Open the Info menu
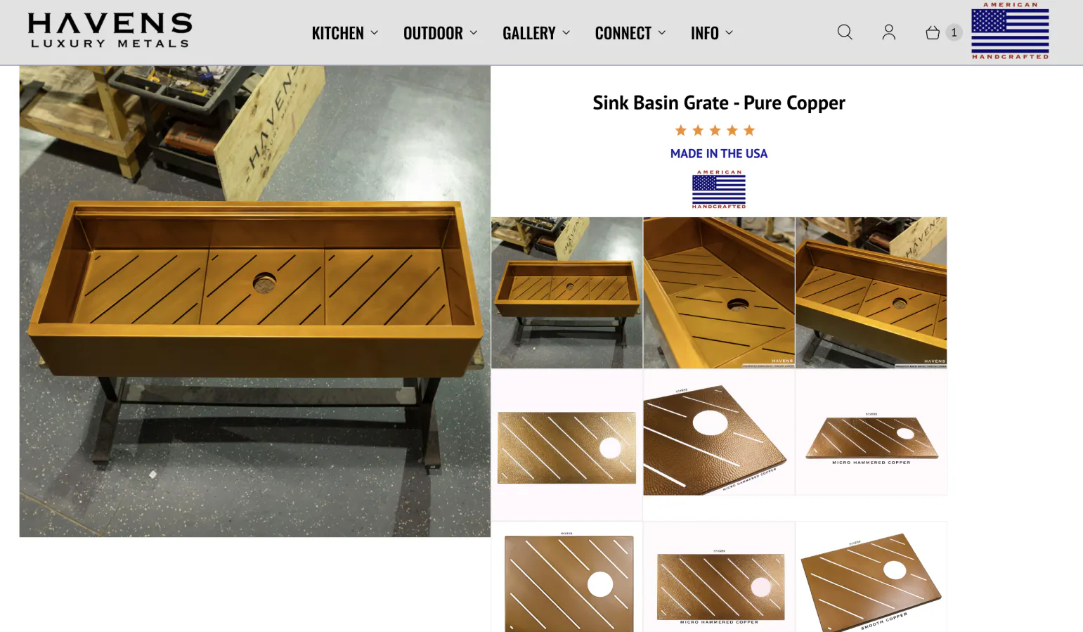1083x632 pixels. coord(712,33)
